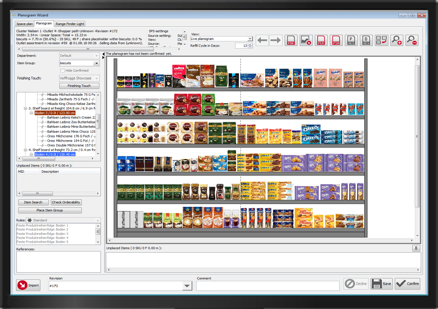This screenshot has height=309, width=438.
Task: Select Boden 4 / 0.0 / 130.40 cm row
Action: pos(55,154)
